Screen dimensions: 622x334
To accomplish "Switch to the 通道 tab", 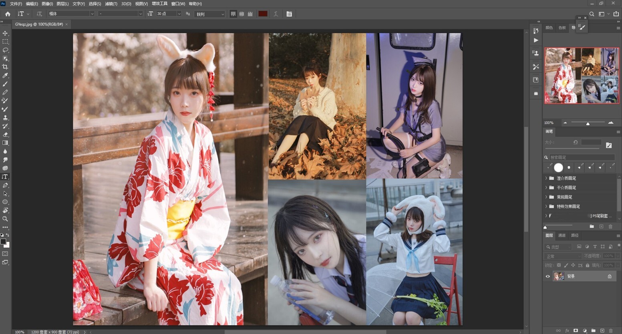I will (562, 235).
